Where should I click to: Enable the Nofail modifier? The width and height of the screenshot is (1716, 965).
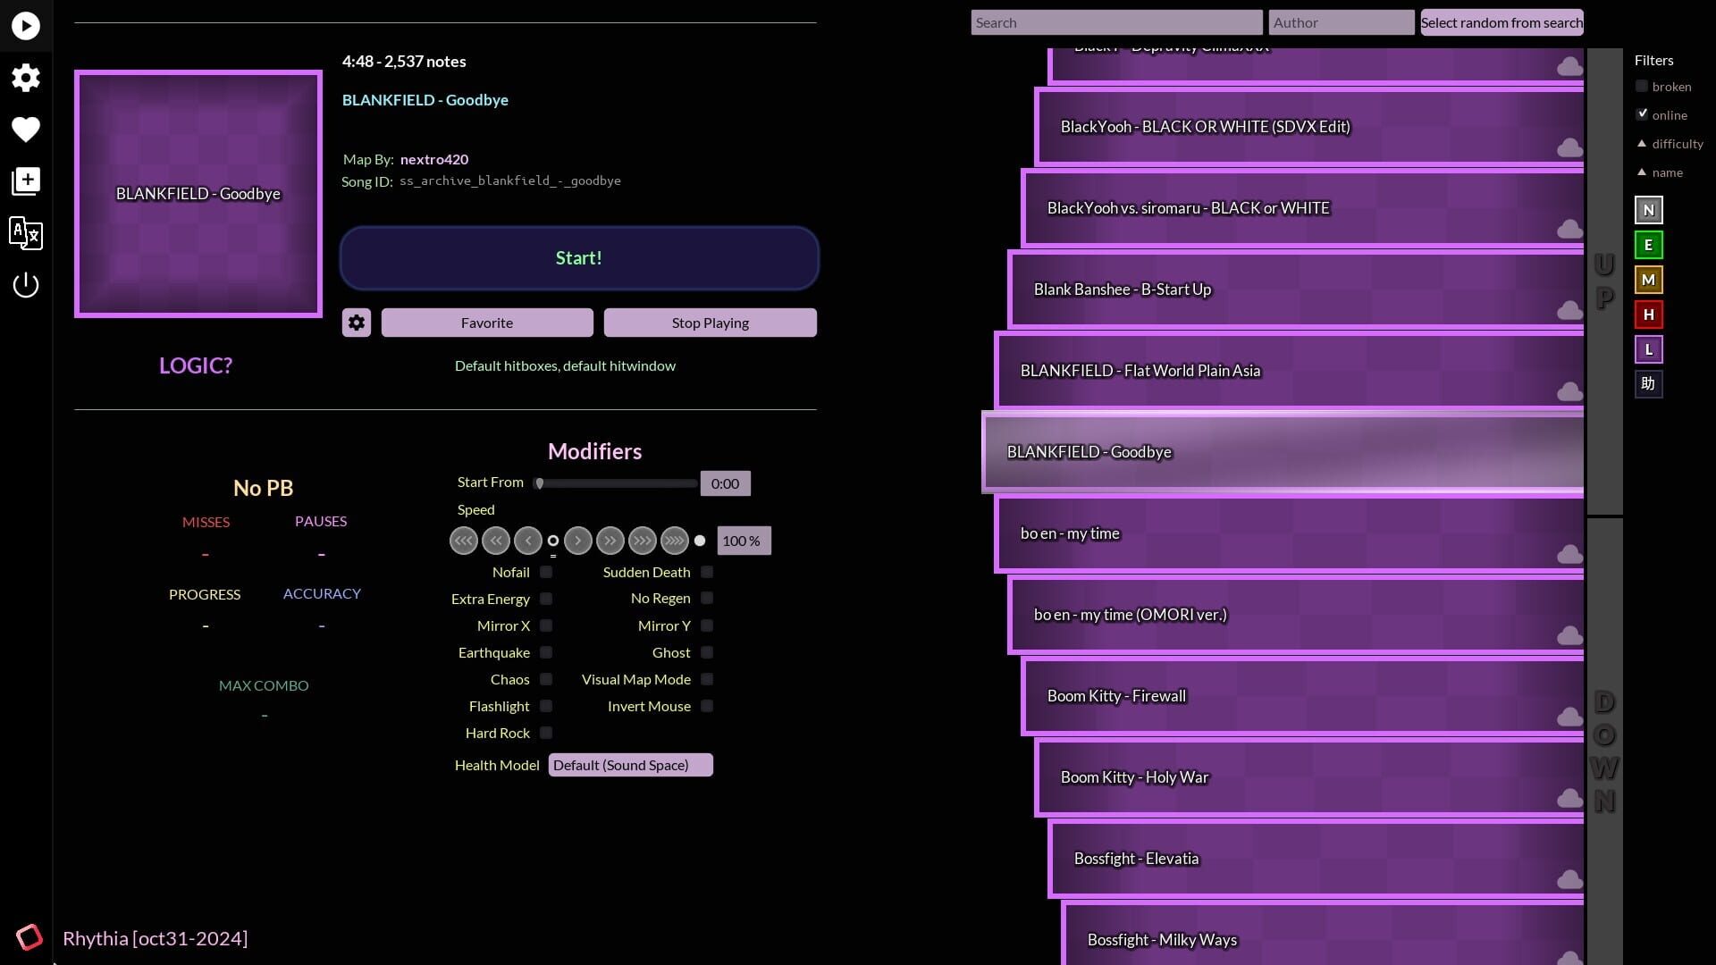point(546,572)
